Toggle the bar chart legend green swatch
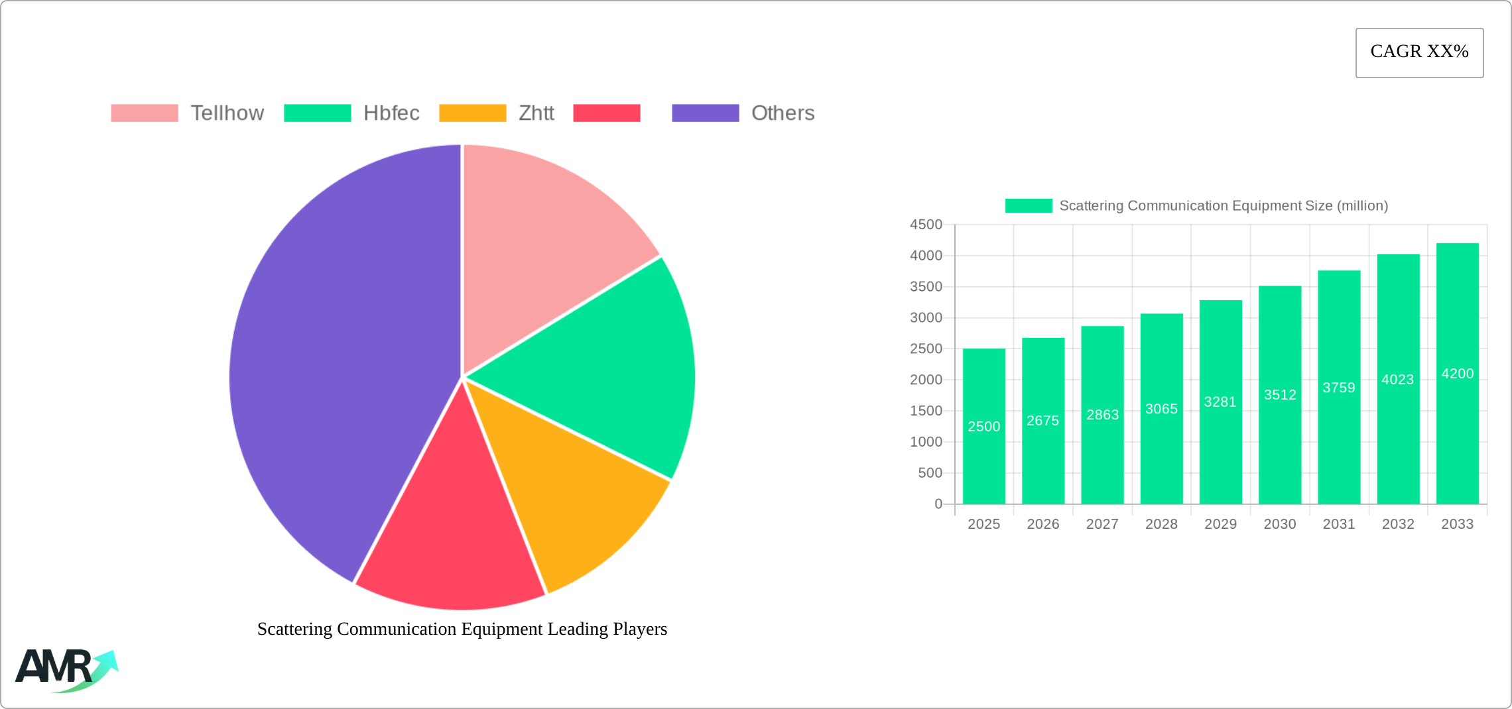Screen dimensions: 1512x709 coord(1029,206)
